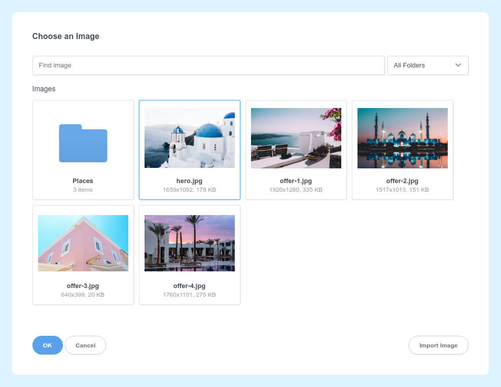Select the offer-4.jpg palm trees image
Image resolution: width=501 pixels, height=387 pixels.
point(189,242)
